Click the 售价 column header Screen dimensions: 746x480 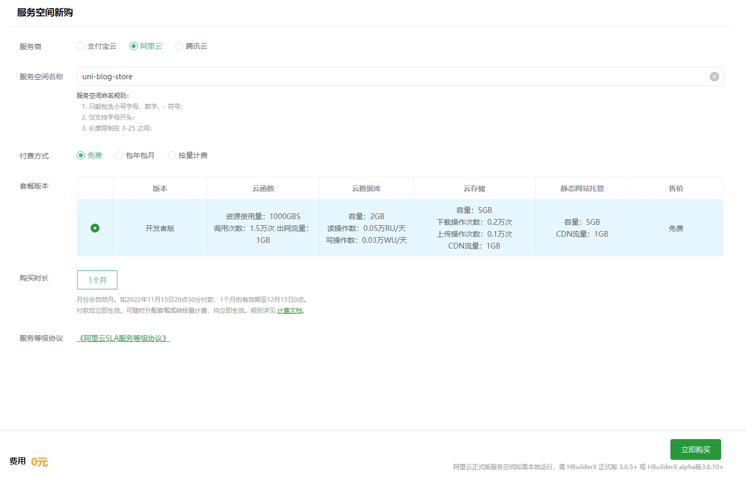click(x=676, y=188)
